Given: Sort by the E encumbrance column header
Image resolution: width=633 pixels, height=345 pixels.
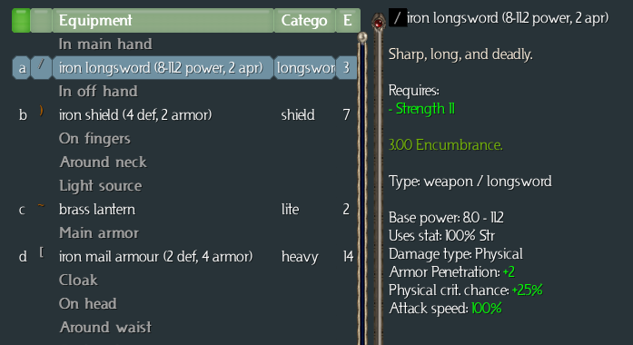Looking at the screenshot, I should click(348, 20).
